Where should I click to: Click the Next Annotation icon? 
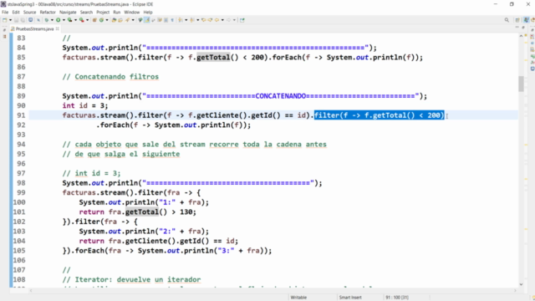[181, 20]
